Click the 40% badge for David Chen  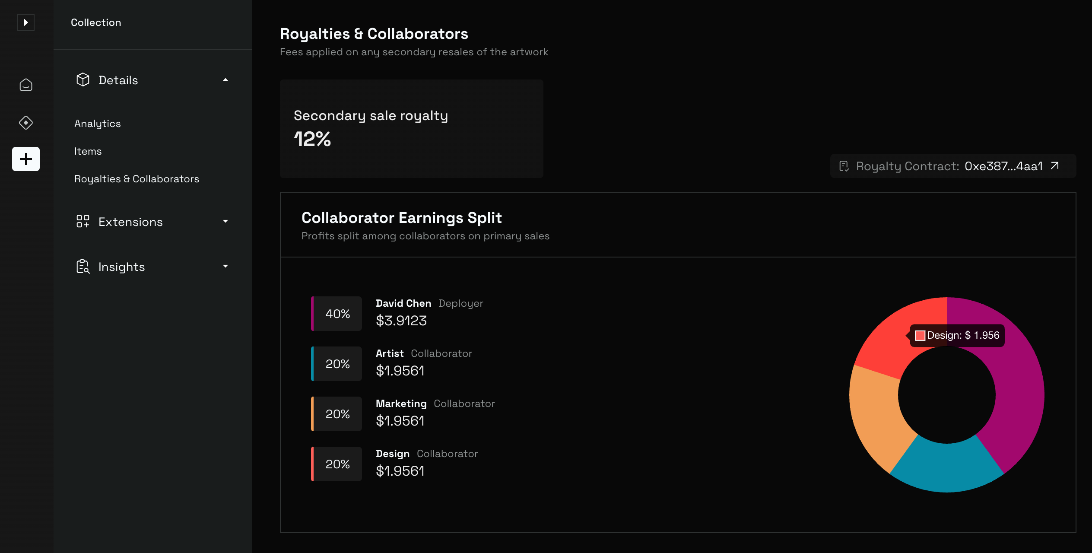337,314
